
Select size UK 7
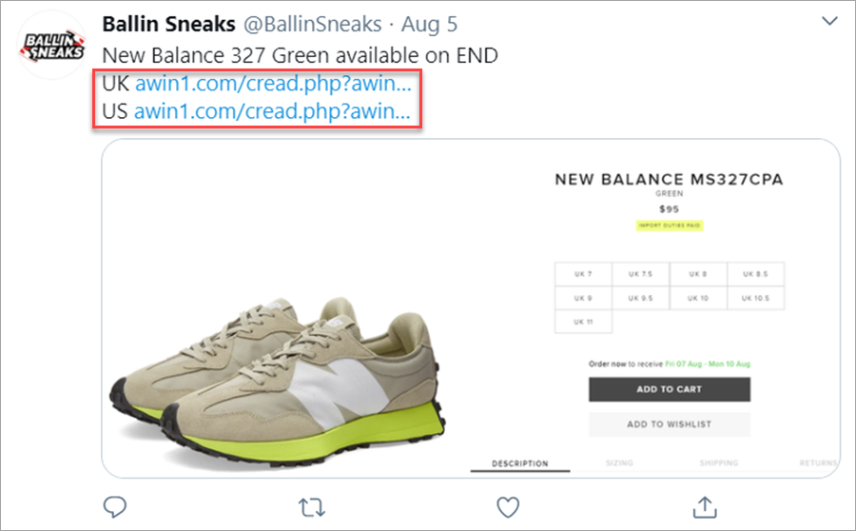click(x=583, y=274)
